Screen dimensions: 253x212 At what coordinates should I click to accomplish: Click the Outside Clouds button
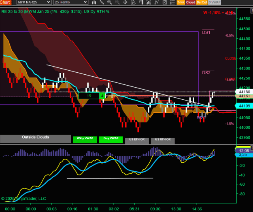pyautogui.click(x=36, y=139)
